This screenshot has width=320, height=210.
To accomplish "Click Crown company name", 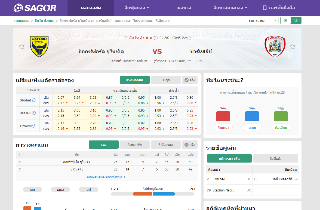I will click(x=25, y=126).
